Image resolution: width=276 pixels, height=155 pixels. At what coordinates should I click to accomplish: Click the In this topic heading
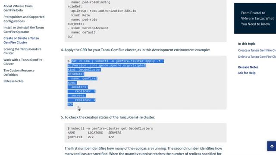247,43
